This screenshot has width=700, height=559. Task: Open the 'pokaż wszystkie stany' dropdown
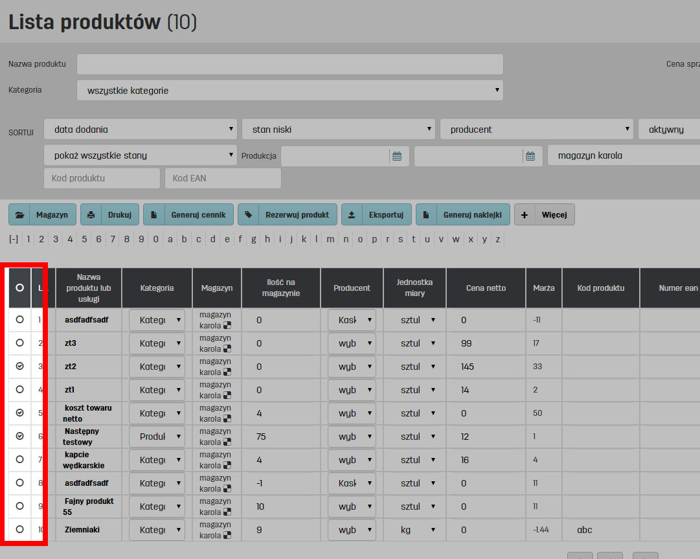click(141, 155)
